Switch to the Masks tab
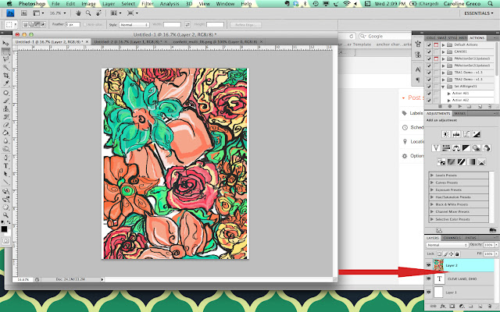The image size is (500, 312). (x=460, y=113)
